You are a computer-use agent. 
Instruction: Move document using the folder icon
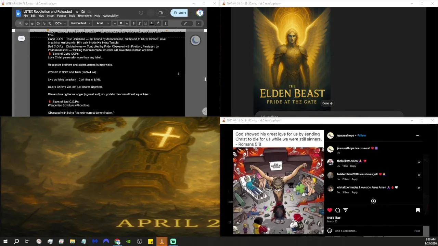(83, 12)
